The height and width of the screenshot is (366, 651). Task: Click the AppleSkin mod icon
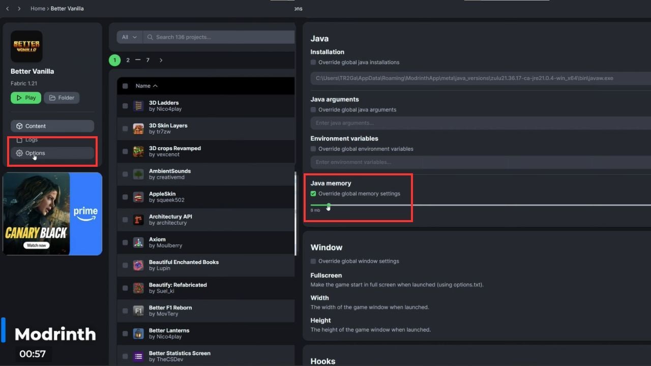point(138,197)
